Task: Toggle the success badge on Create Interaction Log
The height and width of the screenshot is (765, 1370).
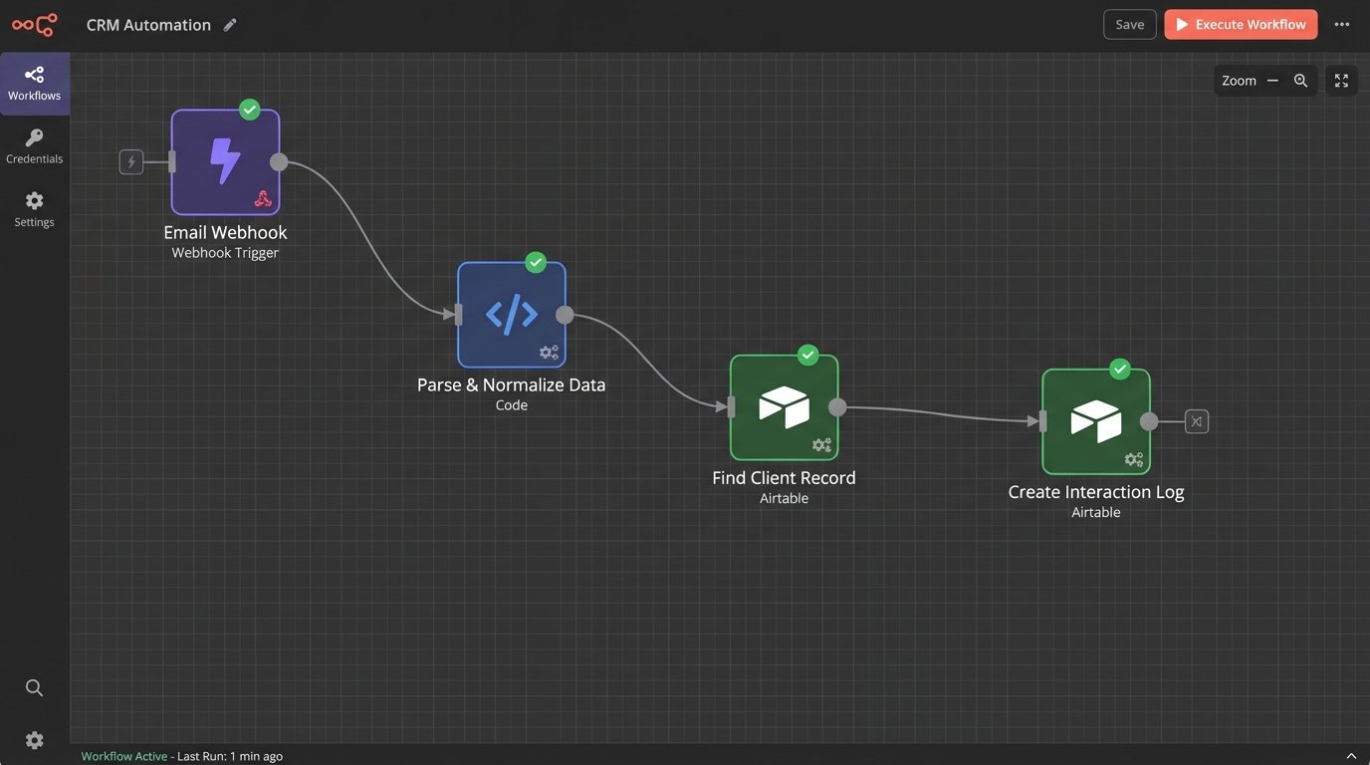Action: tap(1119, 369)
